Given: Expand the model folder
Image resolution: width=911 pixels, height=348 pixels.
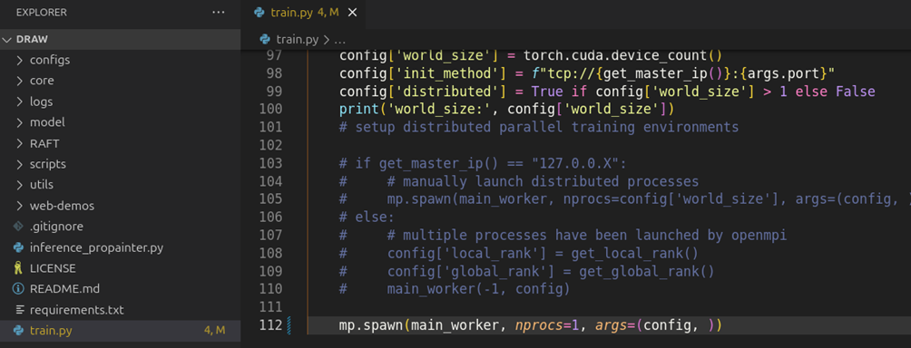Looking at the screenshot, I should (121, 122).
